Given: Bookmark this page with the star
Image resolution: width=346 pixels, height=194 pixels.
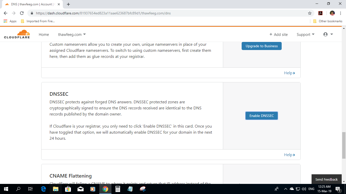Looking at the screenshot, I should click(310, 13).
